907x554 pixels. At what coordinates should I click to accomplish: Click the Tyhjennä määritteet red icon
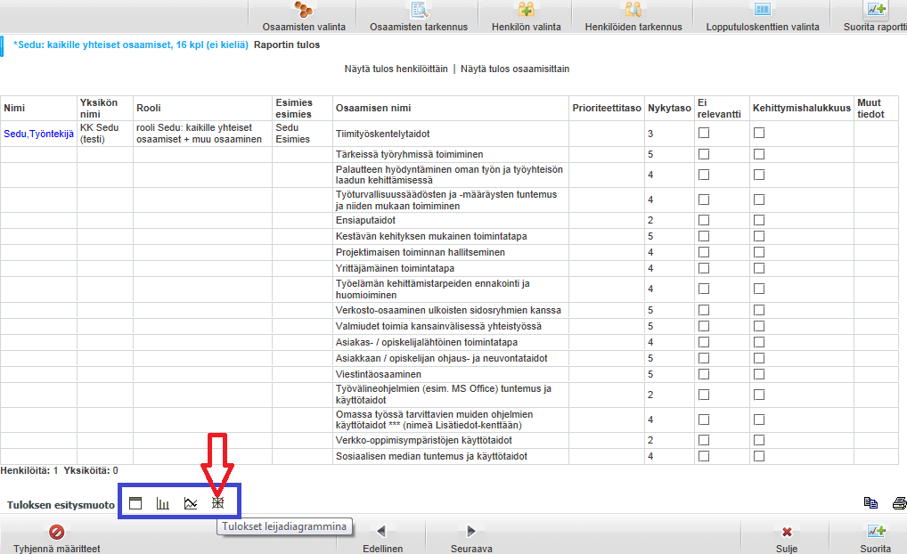tap(57, 532)
